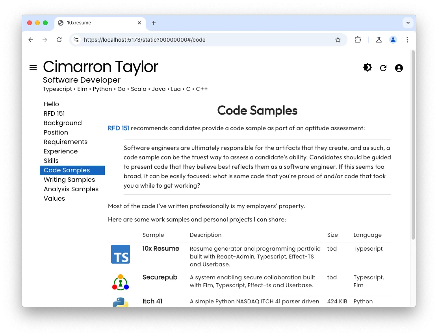The height and width of the screenshot is (336, 438).
Task: Click the Chrome experiments flask icon
Action: click(x=379, y=40)
